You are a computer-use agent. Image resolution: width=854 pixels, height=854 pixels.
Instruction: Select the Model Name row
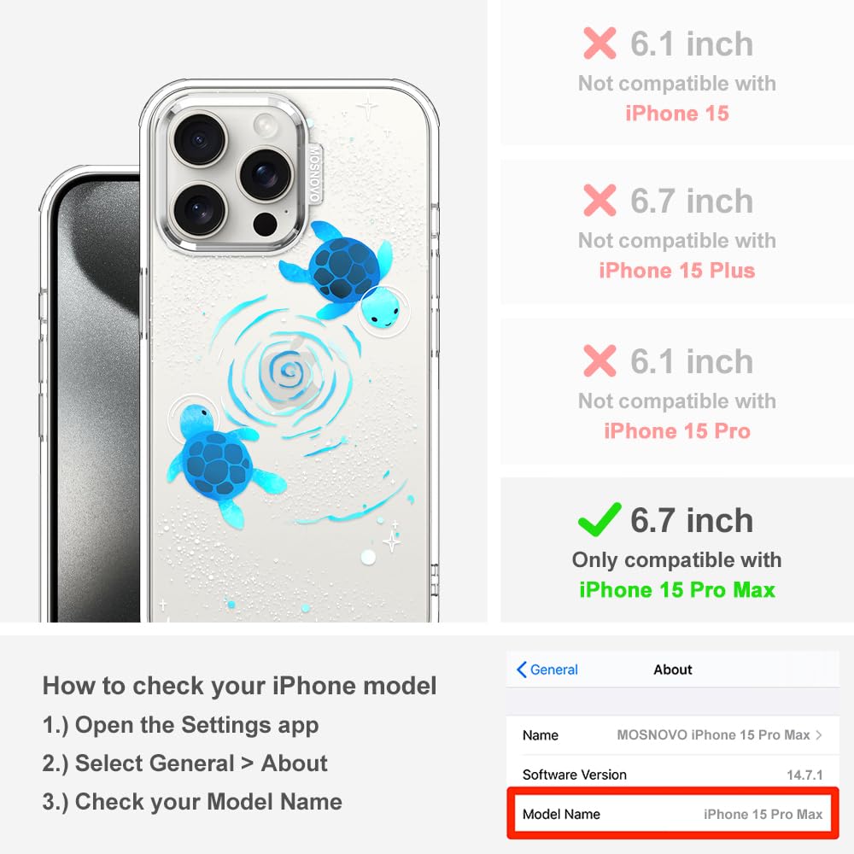coord(673,814)
